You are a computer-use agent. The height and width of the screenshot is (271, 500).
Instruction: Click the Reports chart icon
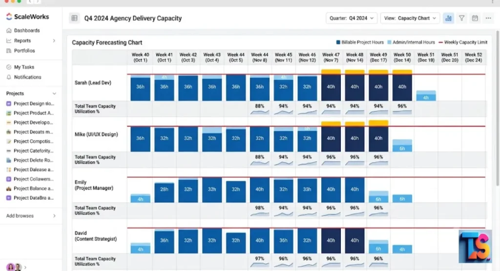[9, 41]
